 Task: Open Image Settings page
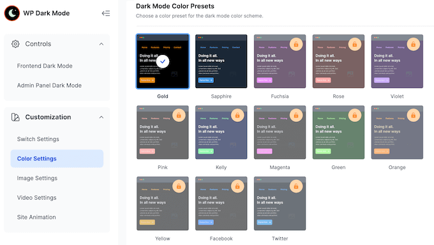coord(37,178)
